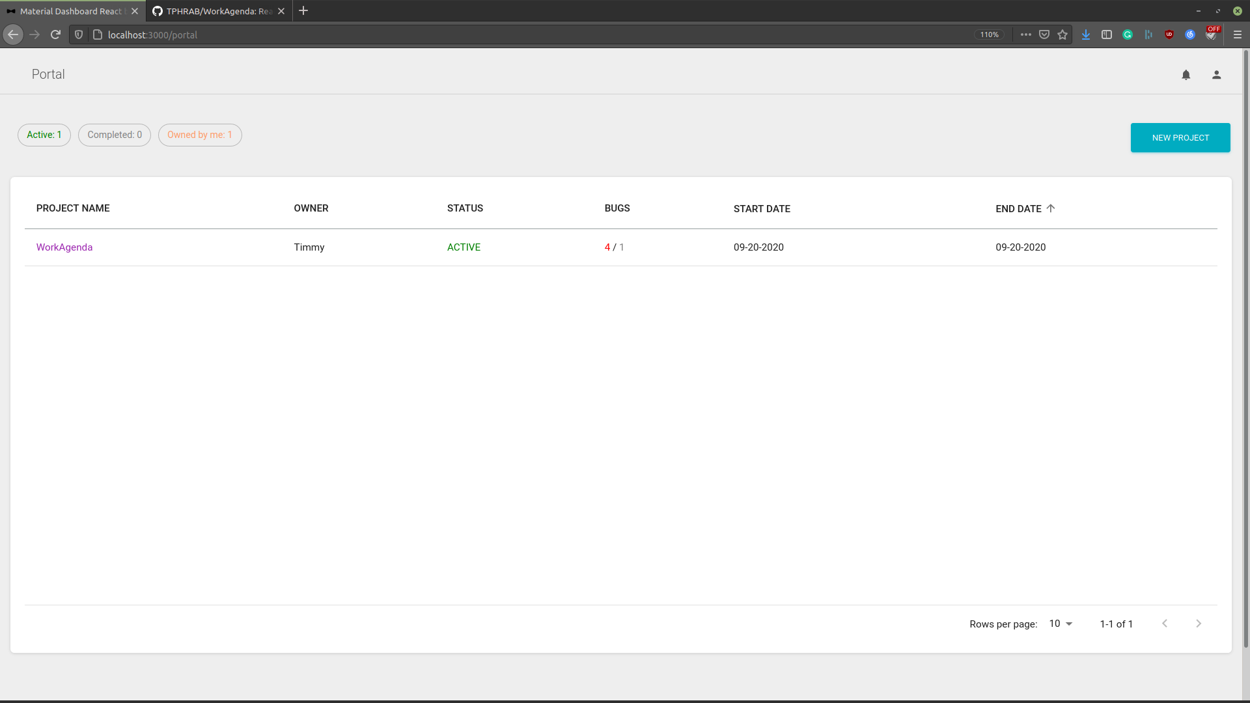Screen dimensions: 1250x703
Task: Reload the portal page
Action: (55, 34)
